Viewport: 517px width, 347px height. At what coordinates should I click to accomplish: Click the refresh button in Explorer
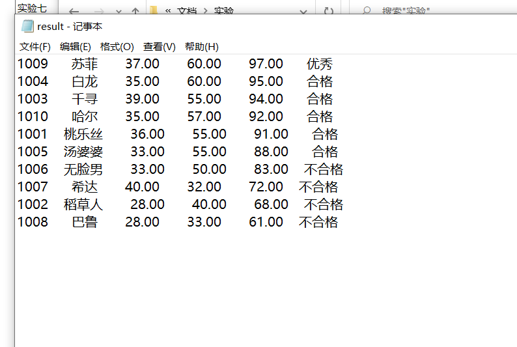click(x=328, y=11)
